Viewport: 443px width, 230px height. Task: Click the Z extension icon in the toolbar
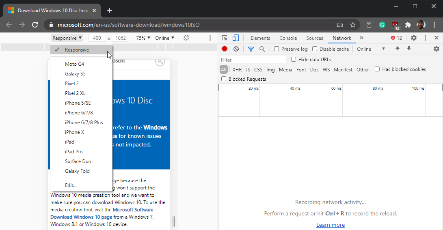(x=369, y=25)
